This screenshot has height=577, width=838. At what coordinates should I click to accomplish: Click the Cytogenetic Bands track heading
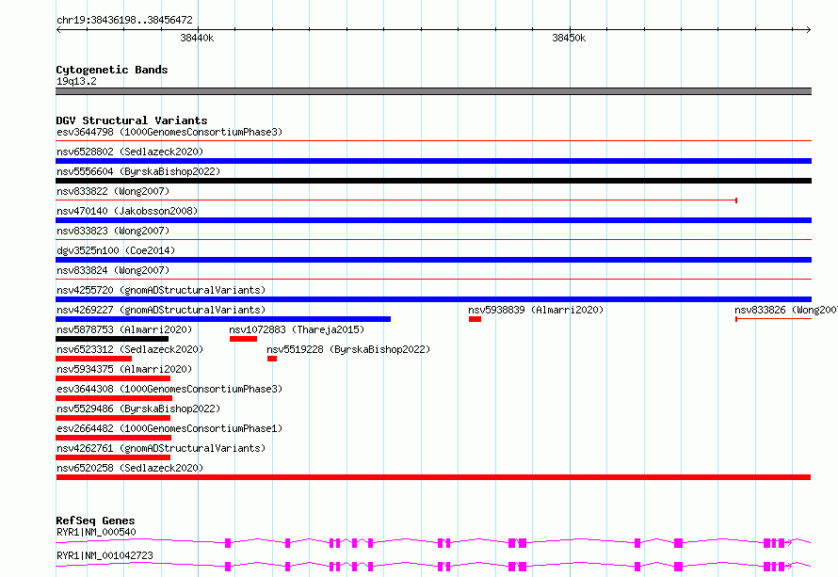[112, 70]
